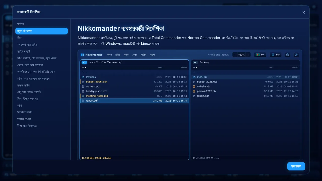Open the 'চলাফেরা আর ড্রাইভ' section
The image size is (322, 181).
pyautogui.click(x=42, y=44)
